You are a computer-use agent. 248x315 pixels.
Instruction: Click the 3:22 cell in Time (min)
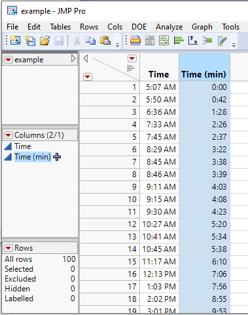point(204,150)
